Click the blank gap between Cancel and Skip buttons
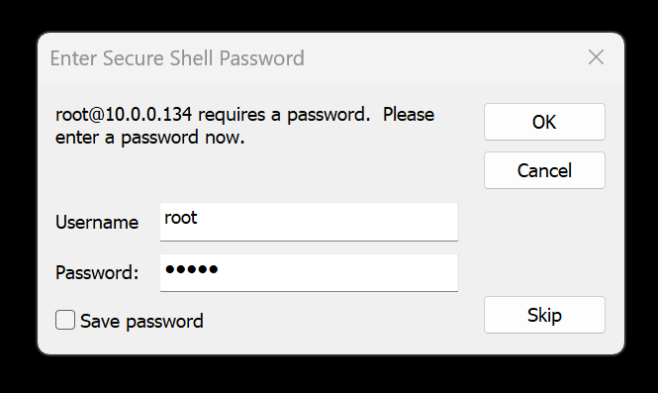 click(544, 243)
